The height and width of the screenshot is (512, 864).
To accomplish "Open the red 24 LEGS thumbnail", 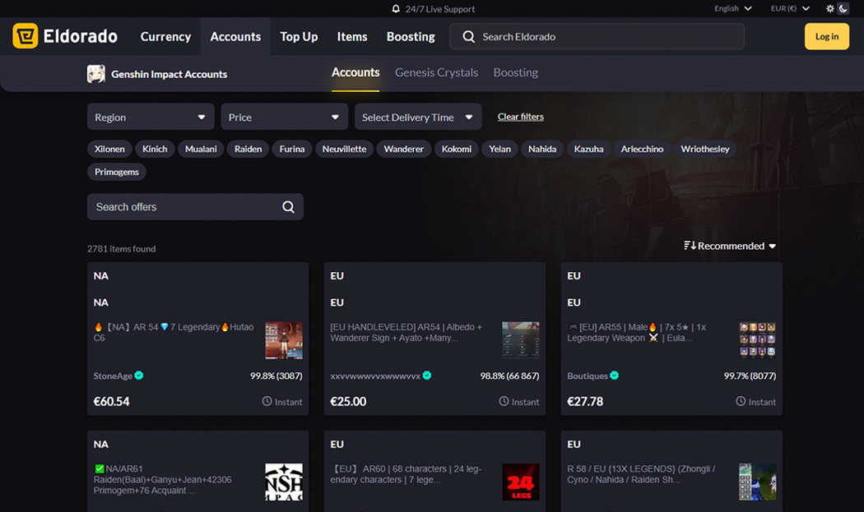I will pyautogui.click(x=521, y=482).
